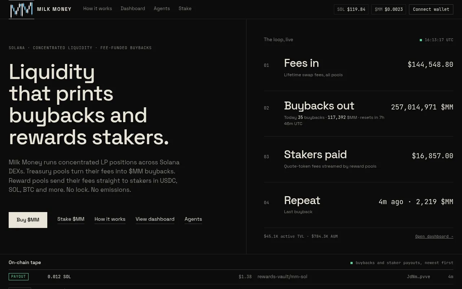Screen dimensions: 462x289
Task: Click the Repeat value 4m ago · 2,219 $MM
Action: tap(416, 202)
